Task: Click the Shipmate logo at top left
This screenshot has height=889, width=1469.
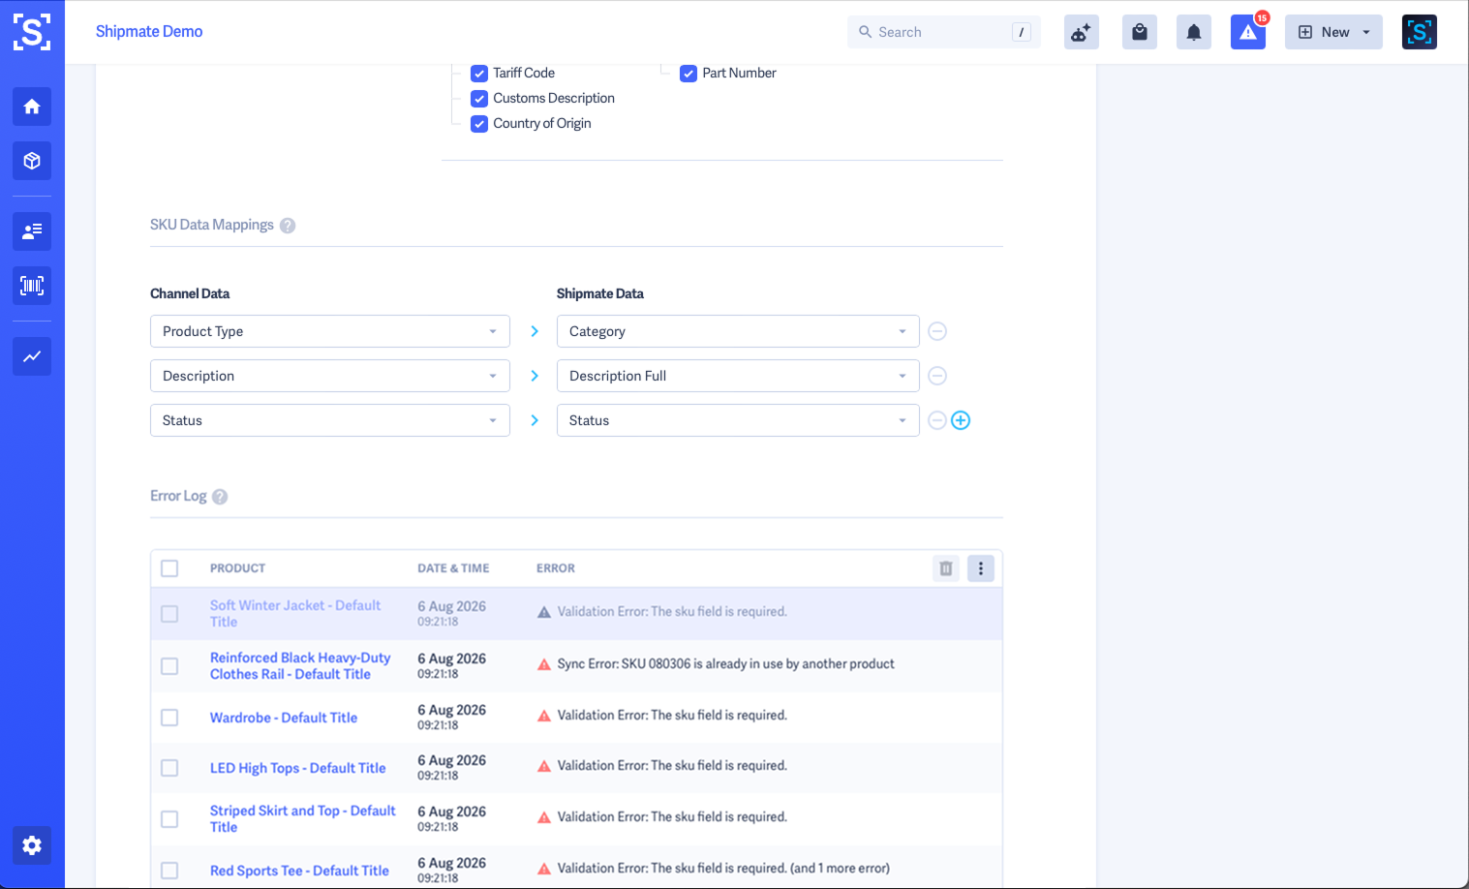Action: 32,32
